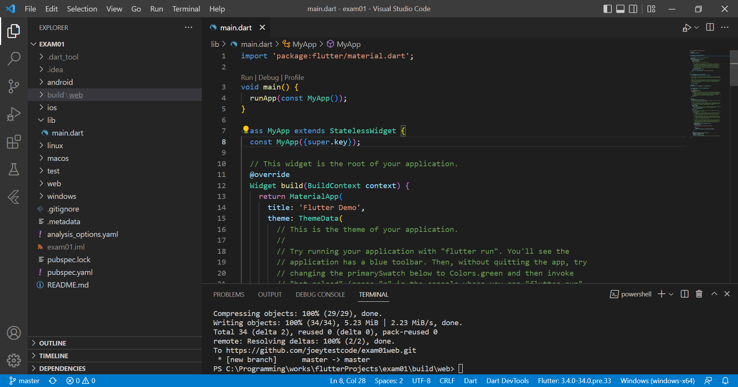
Task: Click the lightbulb code action on line 7
Action: pyautogui.click(x=246, y=129)
